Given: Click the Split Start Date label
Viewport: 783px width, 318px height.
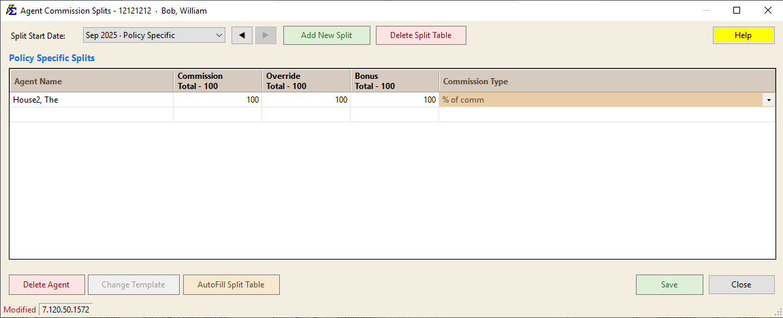Looking at the screenshot, I should coord(38,36).
